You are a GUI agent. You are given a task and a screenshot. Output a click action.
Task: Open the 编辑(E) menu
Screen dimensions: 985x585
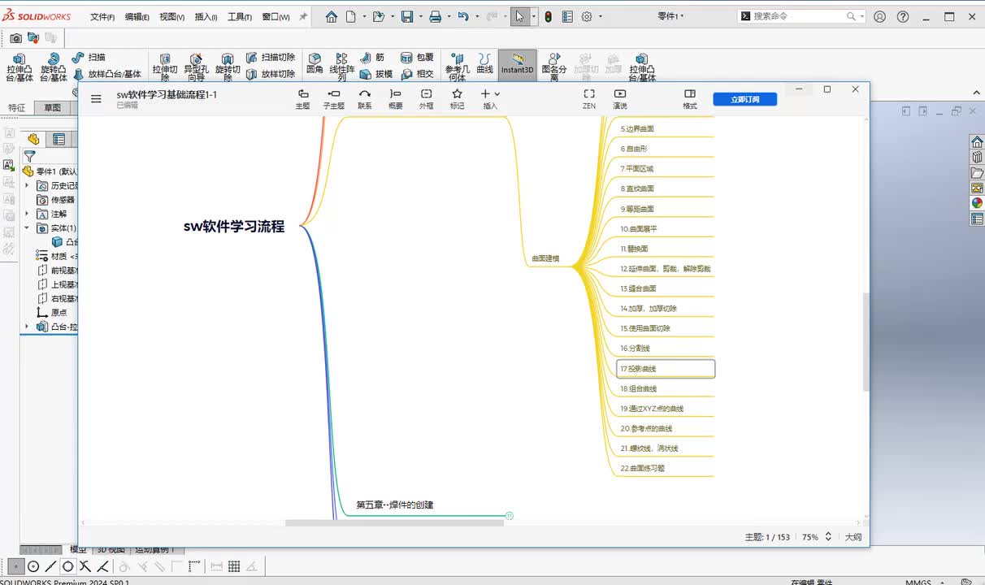click(137, 16)
